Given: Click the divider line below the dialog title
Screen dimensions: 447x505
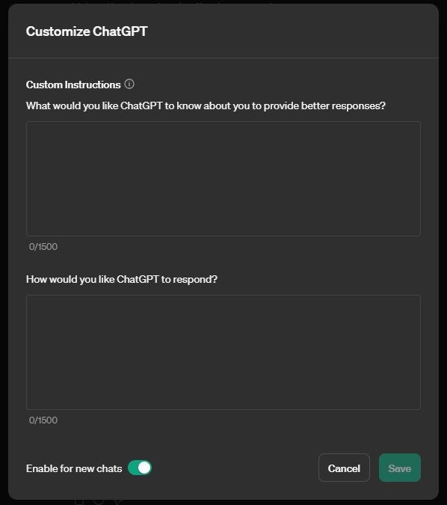Looking at the screenshot, I should [x=223, y=58].
